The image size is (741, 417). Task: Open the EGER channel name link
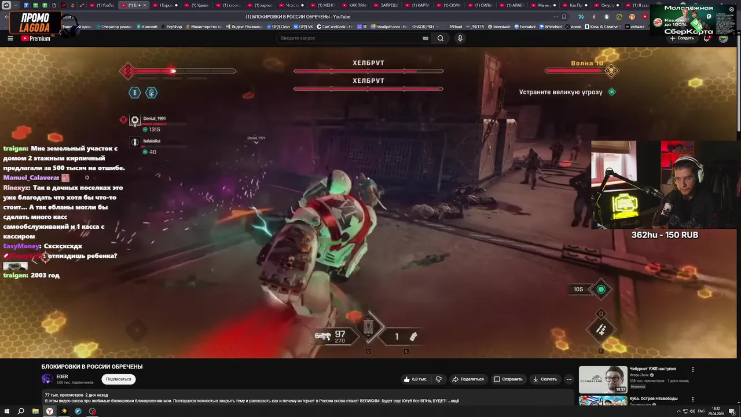point(62,376)
